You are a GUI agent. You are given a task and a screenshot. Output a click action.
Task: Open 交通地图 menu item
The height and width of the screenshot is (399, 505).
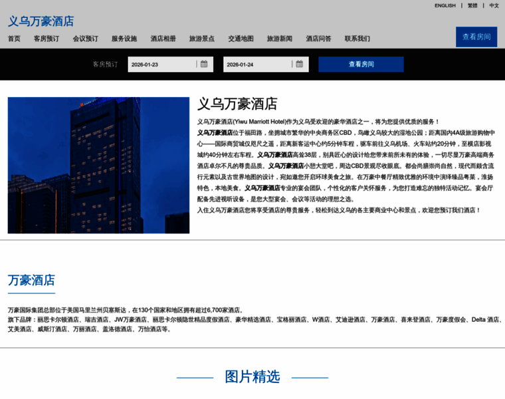click(x=241, y=39)
